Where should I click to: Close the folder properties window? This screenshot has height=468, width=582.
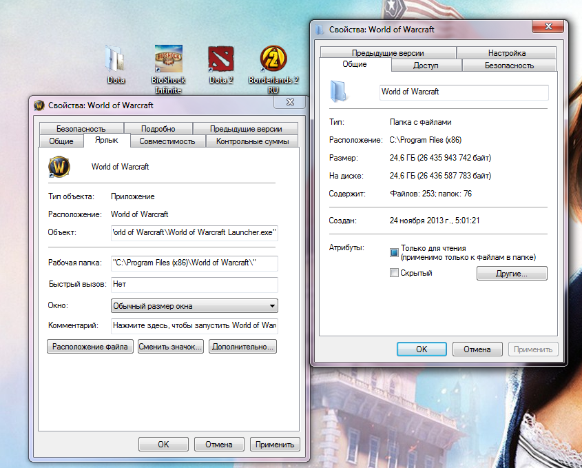548,26
